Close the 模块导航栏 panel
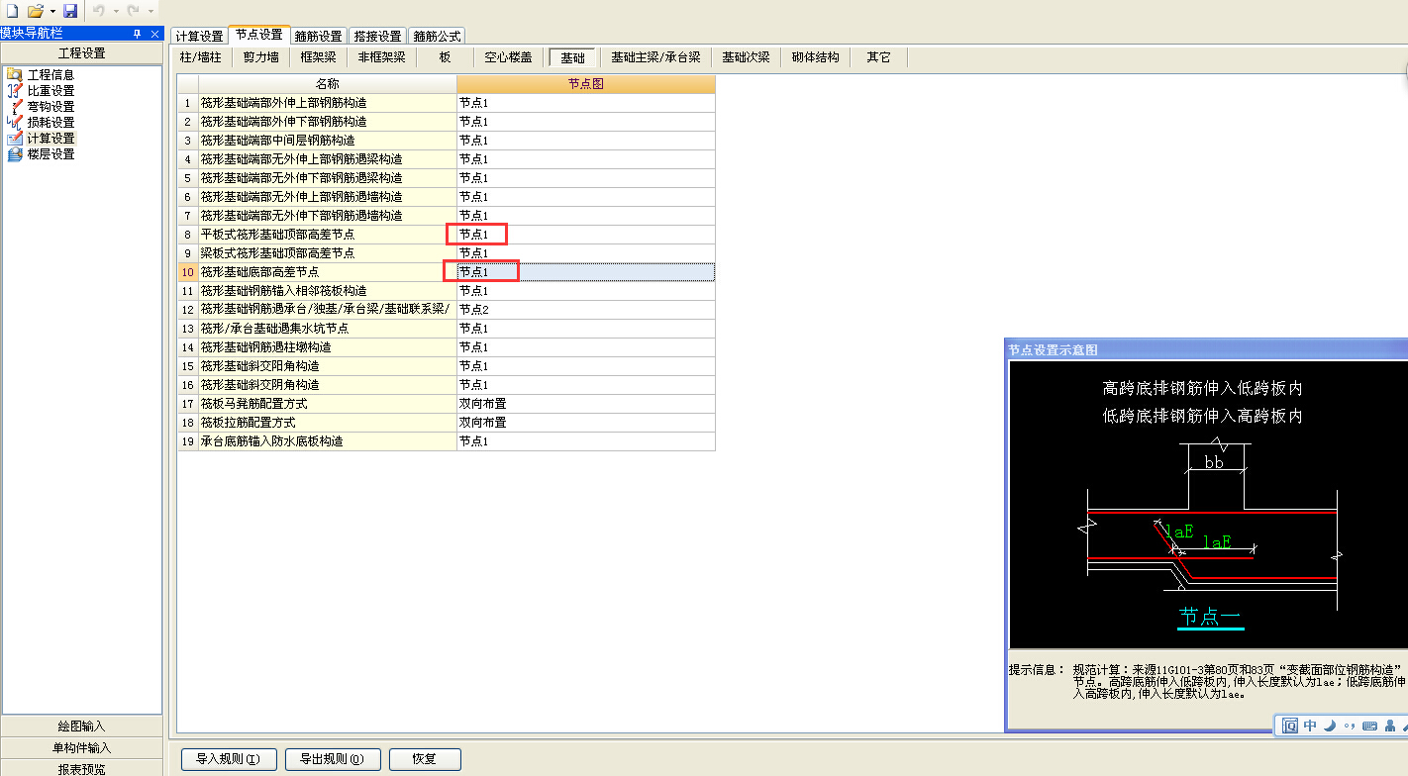 coord(154,34)
